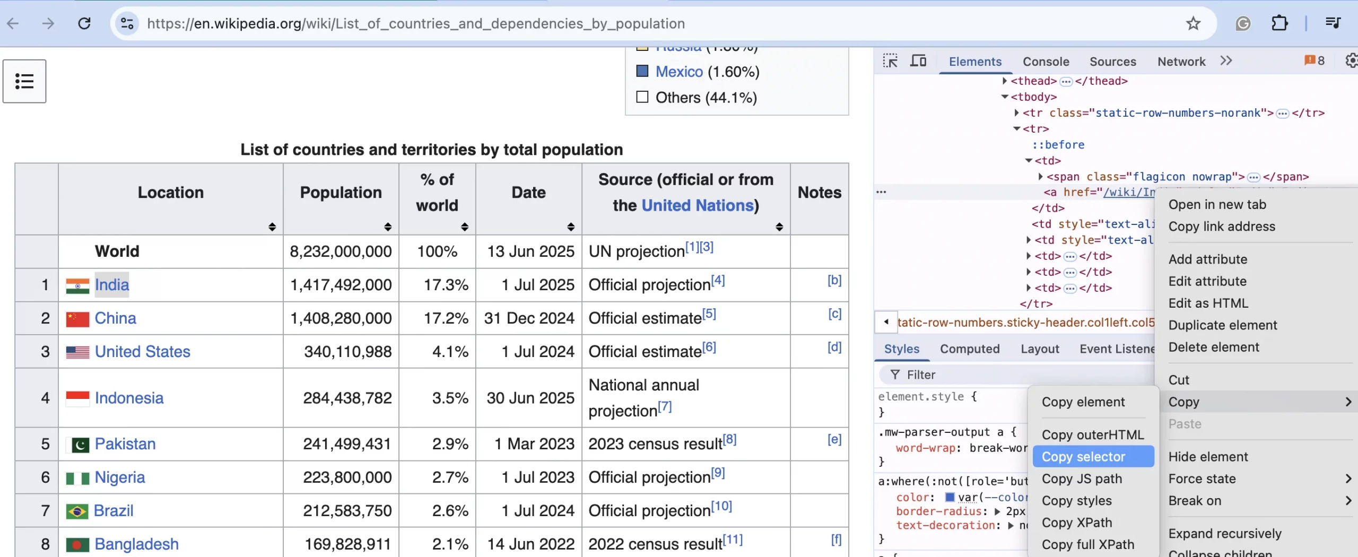Screen dimensions: 1358x557
Task: Expand the flagicon nowrap span node
Action: coord(1040,176)
